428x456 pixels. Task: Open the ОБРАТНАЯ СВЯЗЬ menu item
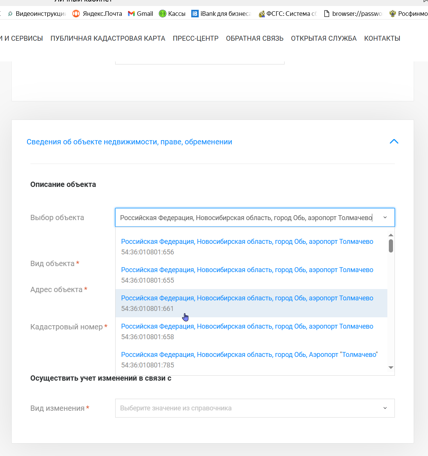pyautogui.click(x=255, y=38)
